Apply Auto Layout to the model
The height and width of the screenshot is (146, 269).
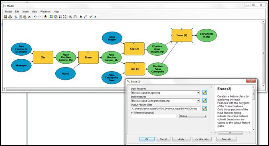[51, 17]
